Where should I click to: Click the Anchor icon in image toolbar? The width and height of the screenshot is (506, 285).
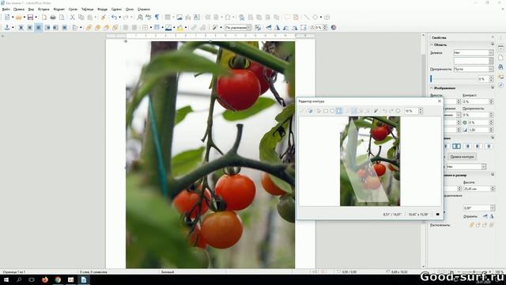pyautogui.click(x=7, y=28)
